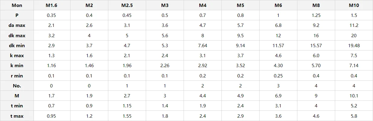The image size is (373, 121).
Task: Click the M1.6 column header
Action: [51, 5]
